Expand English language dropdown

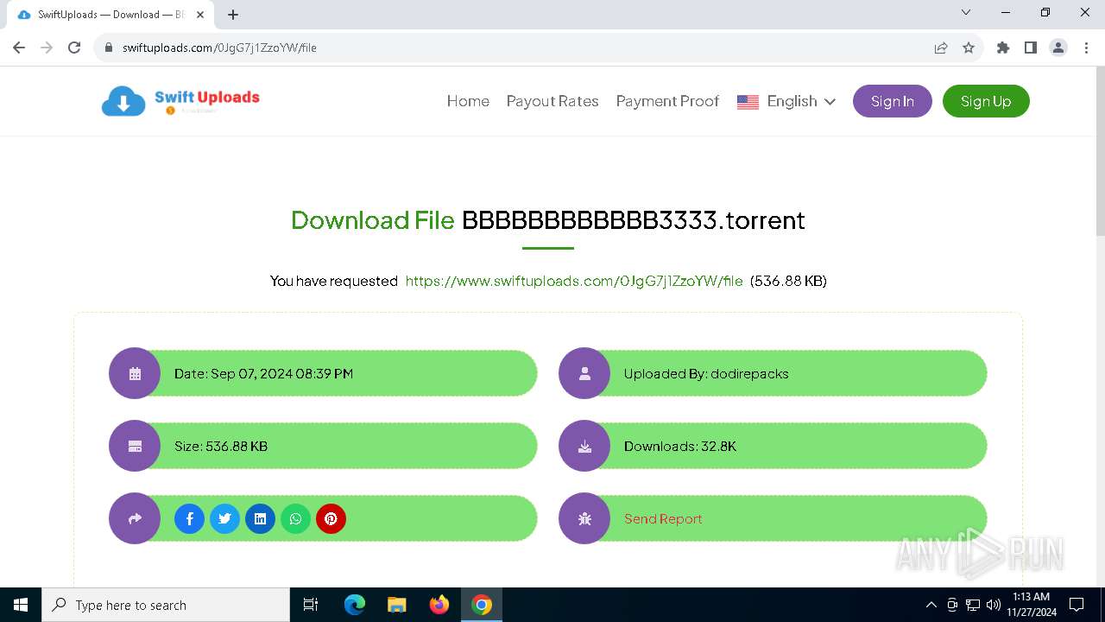click(786, 101)
